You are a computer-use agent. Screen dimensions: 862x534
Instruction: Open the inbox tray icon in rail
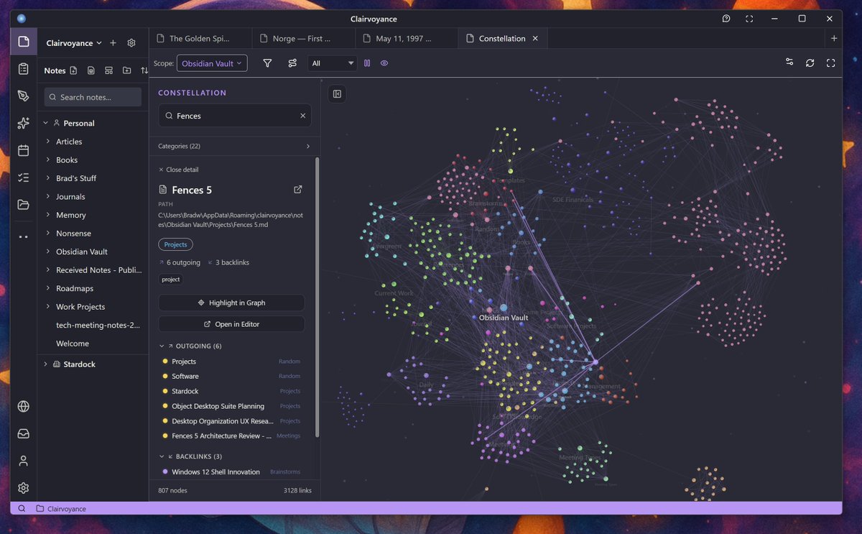click(24, 433)
